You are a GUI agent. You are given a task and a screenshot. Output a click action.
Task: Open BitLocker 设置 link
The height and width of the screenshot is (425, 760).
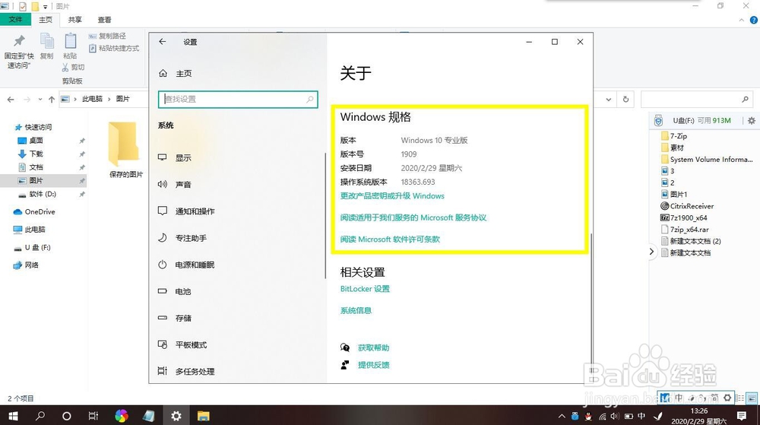coord(365,289)
